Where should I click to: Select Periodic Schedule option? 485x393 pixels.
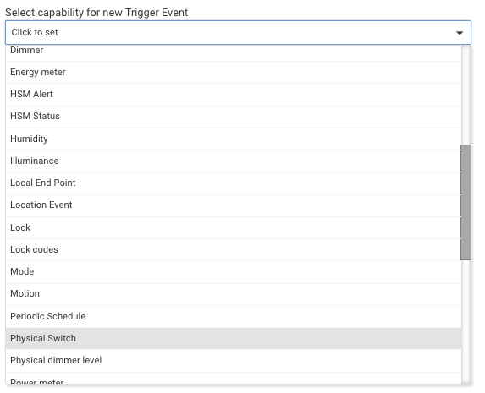234,316
